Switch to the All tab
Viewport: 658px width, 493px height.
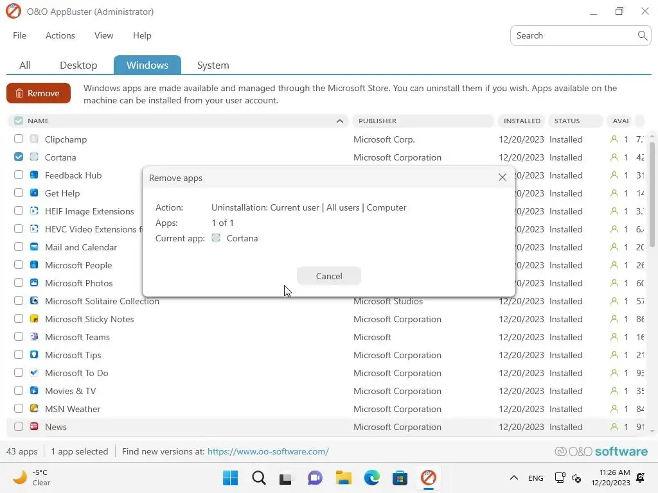point(25,65)
